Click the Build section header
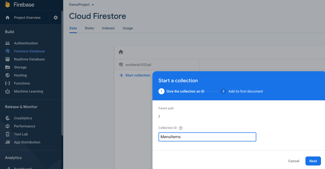Image resolution: width=325 pixels, height=169 pixels. (x=10, y=32)
